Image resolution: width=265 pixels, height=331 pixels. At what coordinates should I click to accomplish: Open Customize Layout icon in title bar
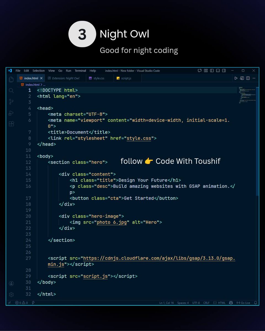pyautogui.click(x=206, y=71)
